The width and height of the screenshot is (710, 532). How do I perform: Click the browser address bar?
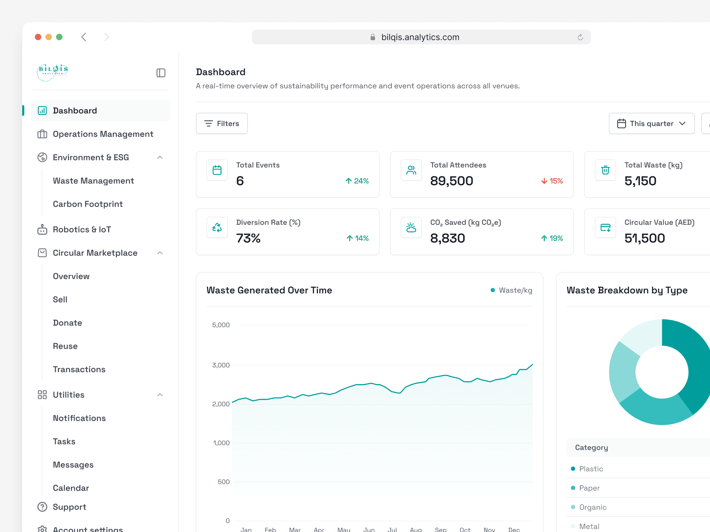[x=420, y=37]
